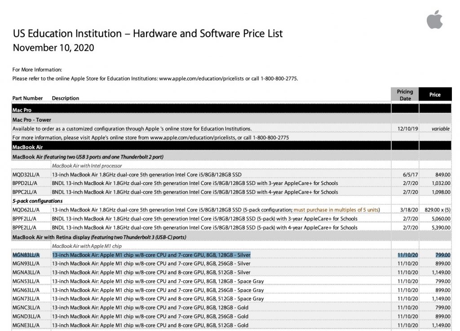Screen dimensions: 460x331
Task: Click part number MGN93LL/A
Action: coord(26,264)
